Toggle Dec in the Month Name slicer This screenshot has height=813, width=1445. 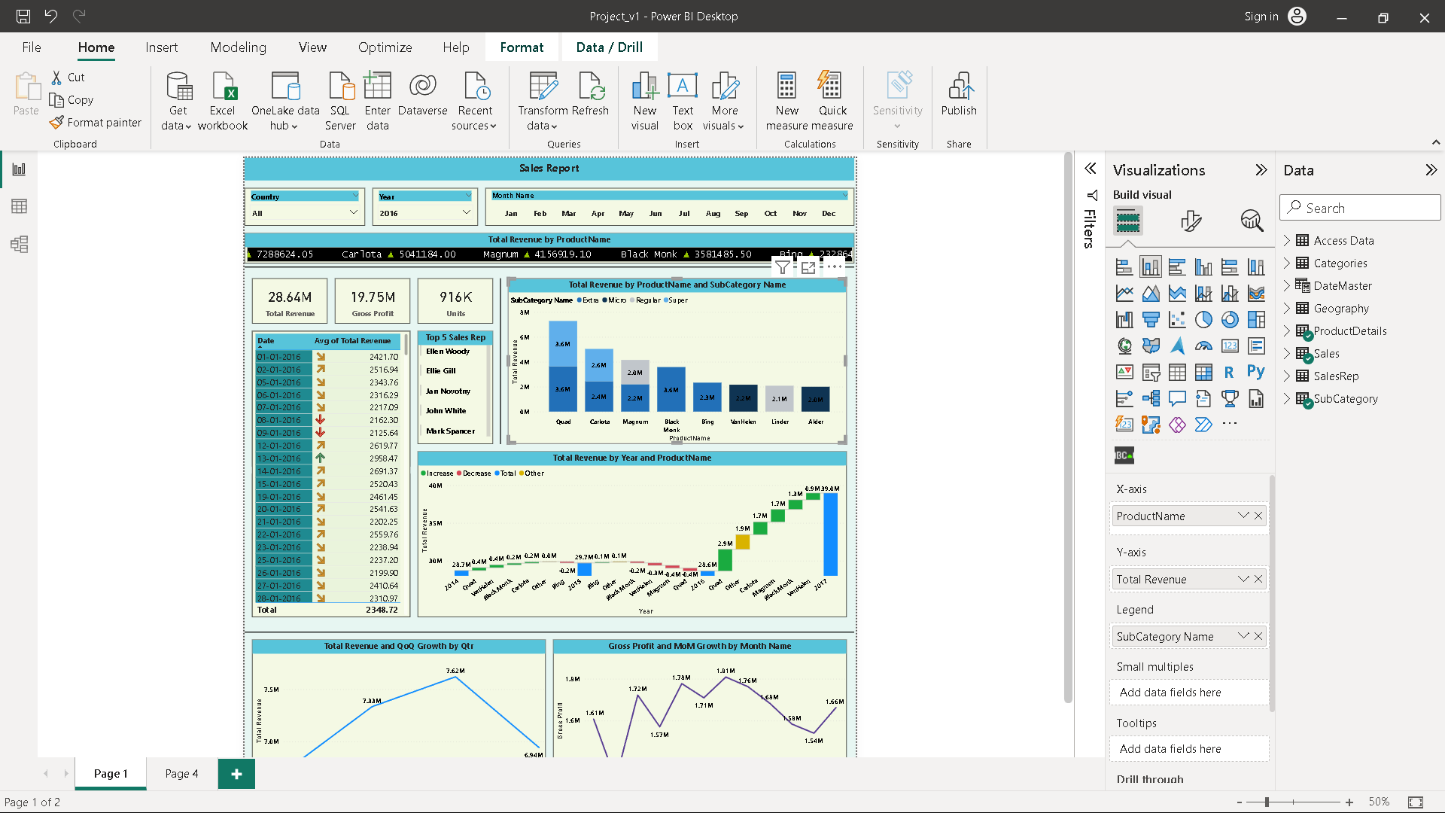pos(829,213)
